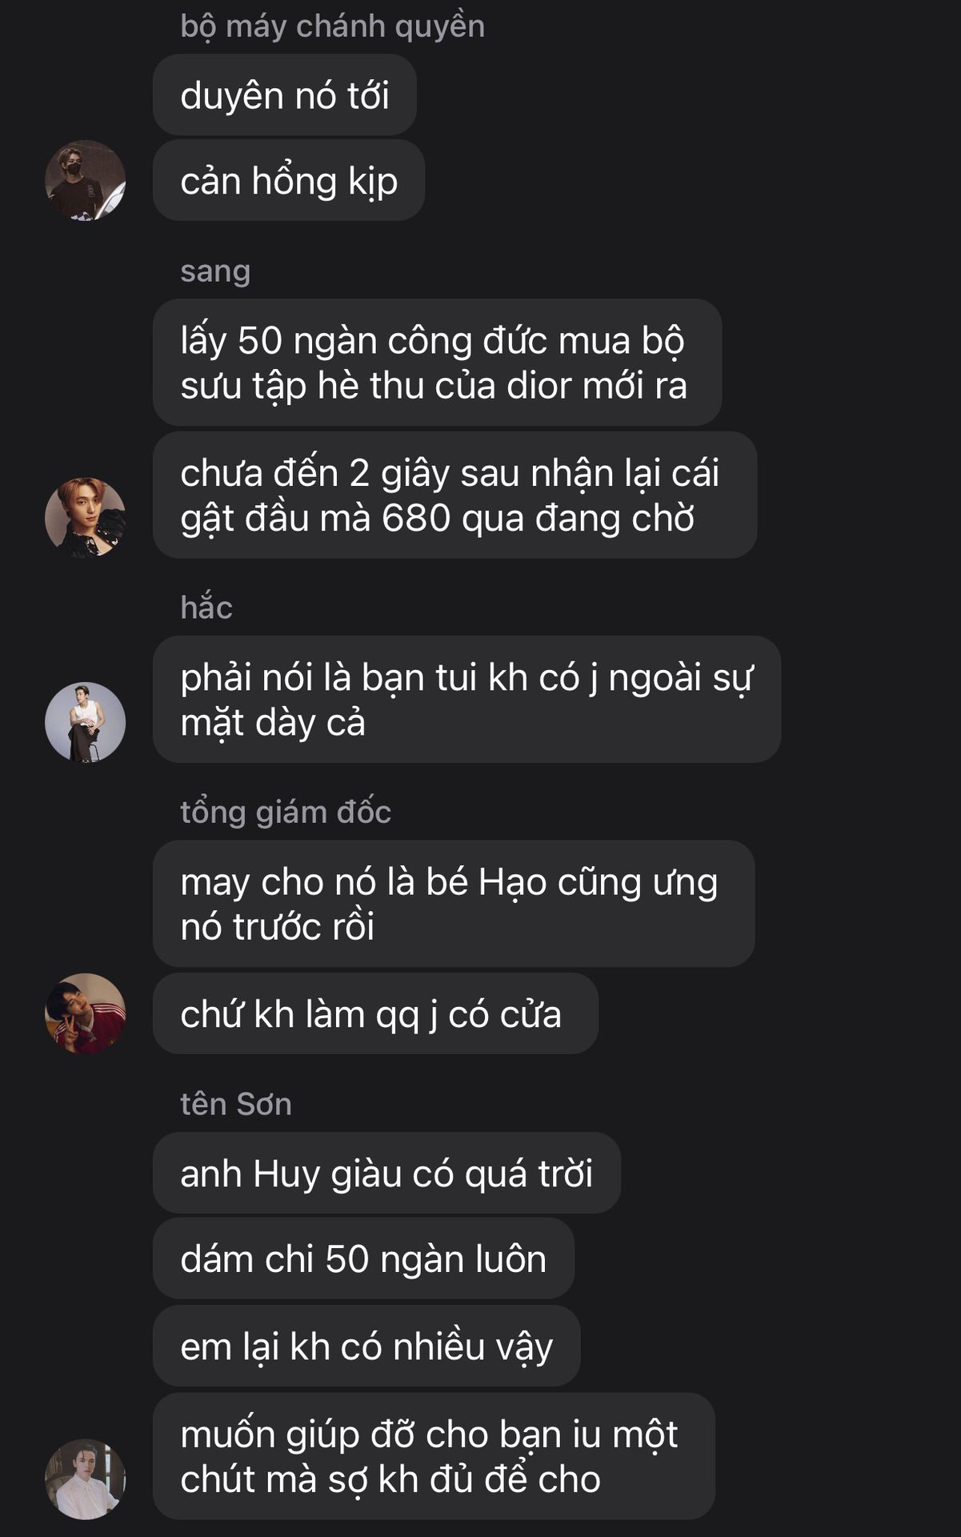Image resolution: width=961 pixels, height=1537 pixels.
Task: Tap 'em lại kh có nhiều vậy' message
Action: point(366,1346)
